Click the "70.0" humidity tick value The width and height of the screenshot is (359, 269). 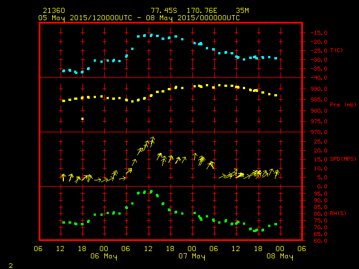click(321, 228)
